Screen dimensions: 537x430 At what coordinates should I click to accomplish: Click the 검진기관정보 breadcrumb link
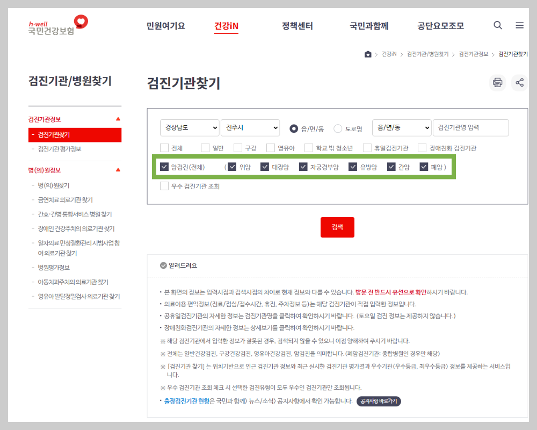[473, 54]
